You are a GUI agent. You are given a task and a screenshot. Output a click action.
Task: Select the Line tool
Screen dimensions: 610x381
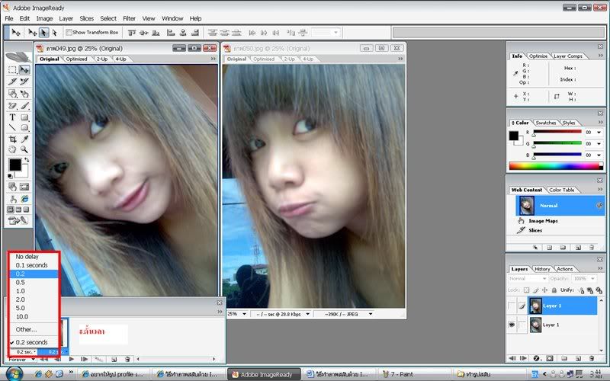coord(12,127)
